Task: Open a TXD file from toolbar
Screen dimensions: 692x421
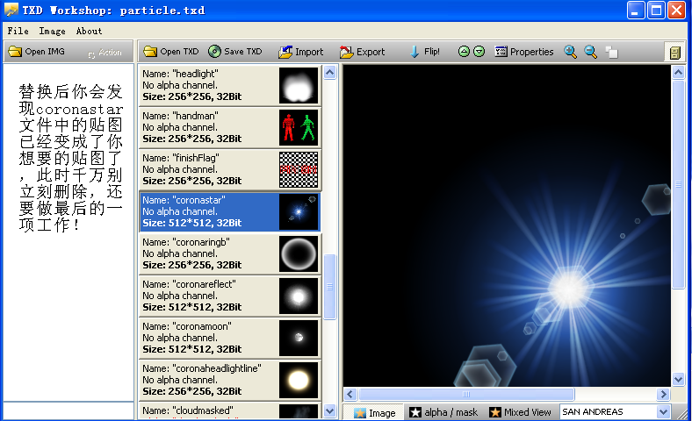Action: tap(171, 52)
